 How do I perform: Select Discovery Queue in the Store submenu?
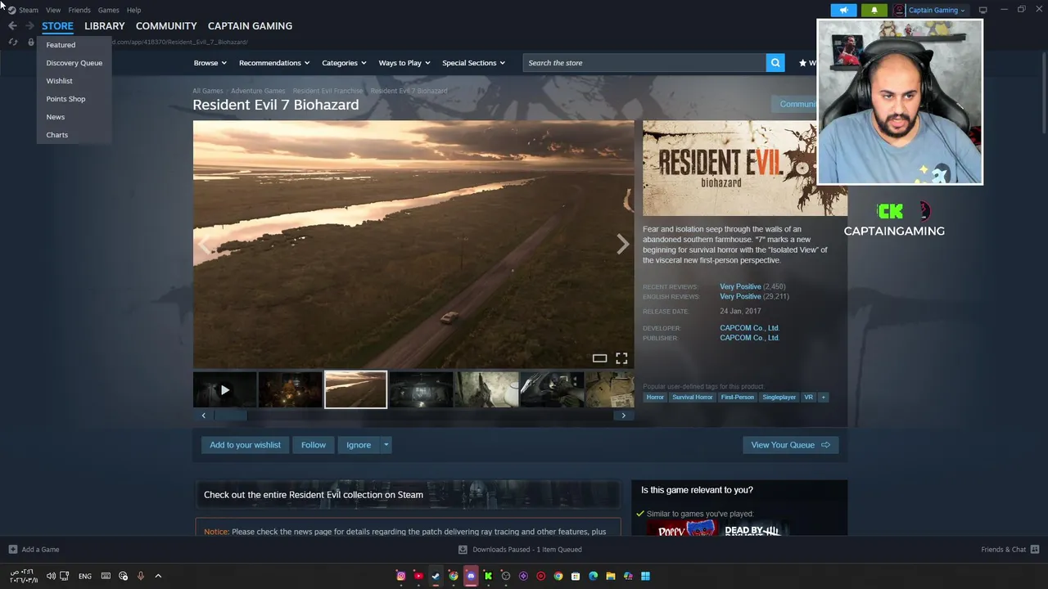75,63
